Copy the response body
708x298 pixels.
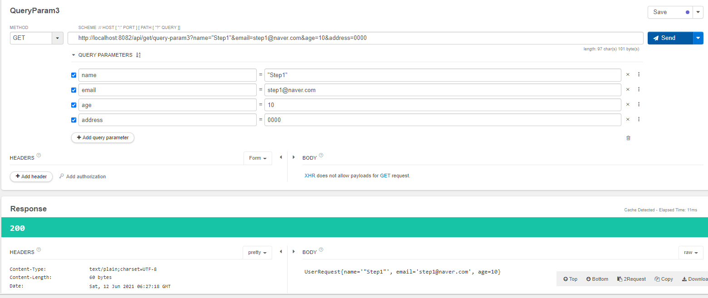(x=664, y=279)
